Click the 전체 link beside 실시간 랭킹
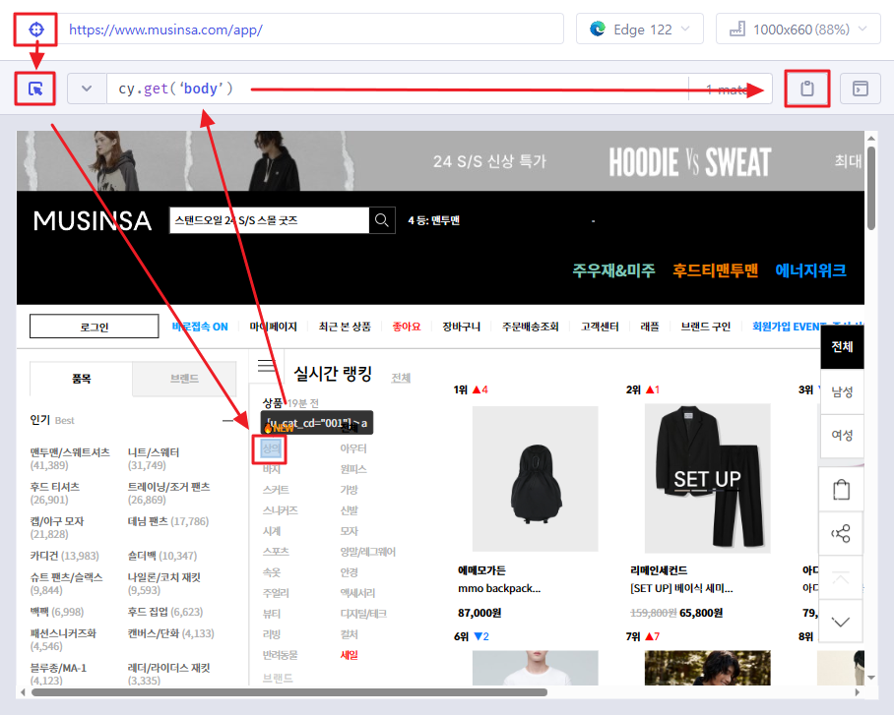The width and height of the screenshot is (894, 715). coord(401,378)
